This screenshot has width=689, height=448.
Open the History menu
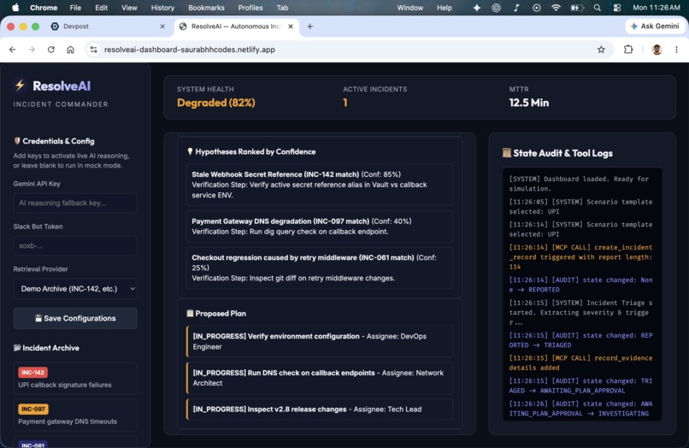point(162,8)
